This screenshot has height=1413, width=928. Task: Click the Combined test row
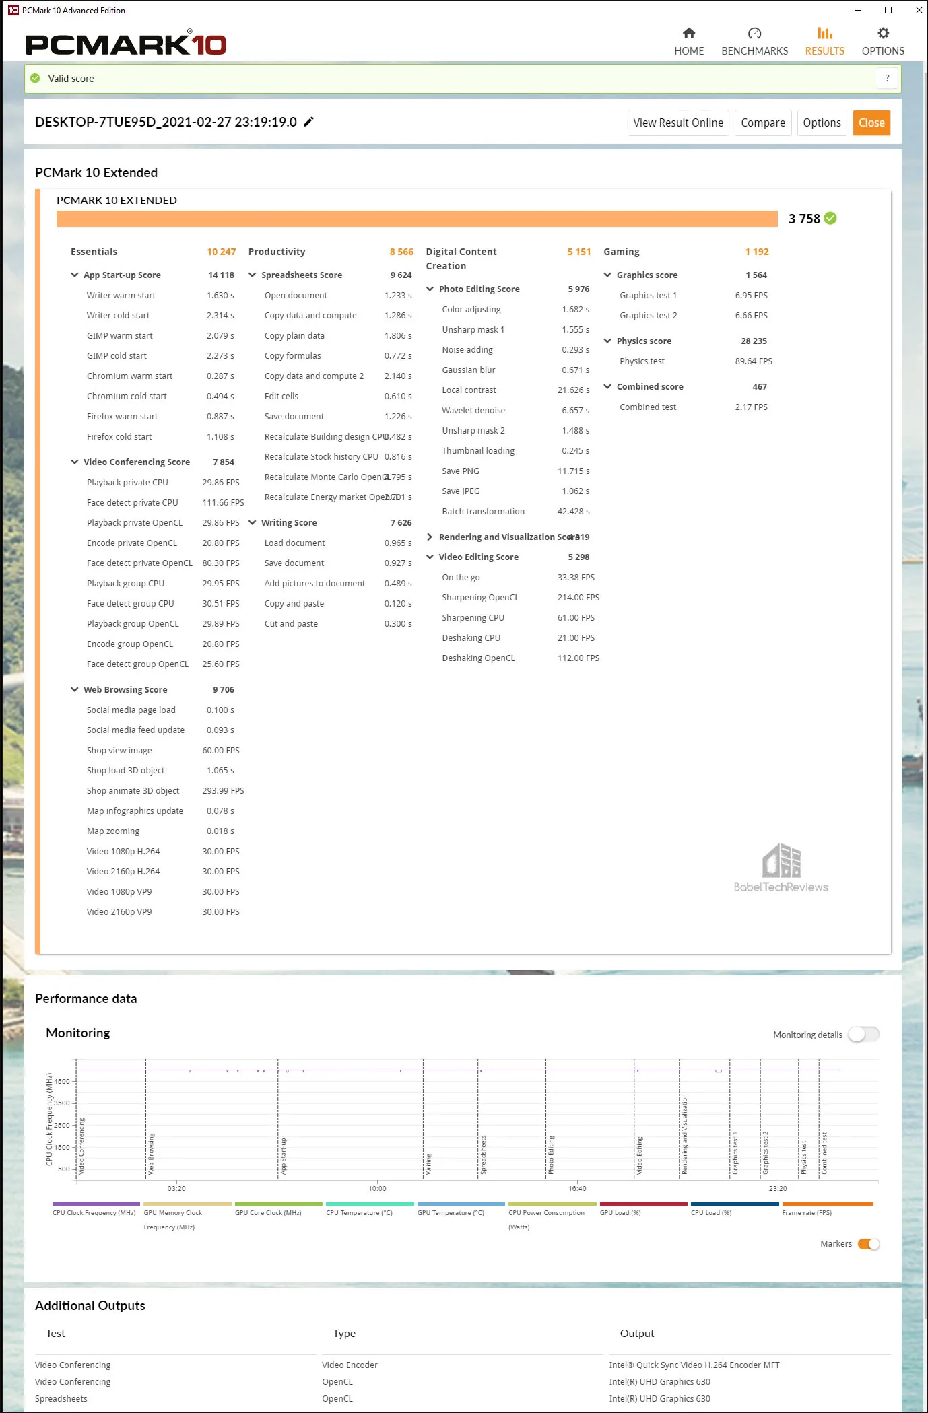point(694,407)
